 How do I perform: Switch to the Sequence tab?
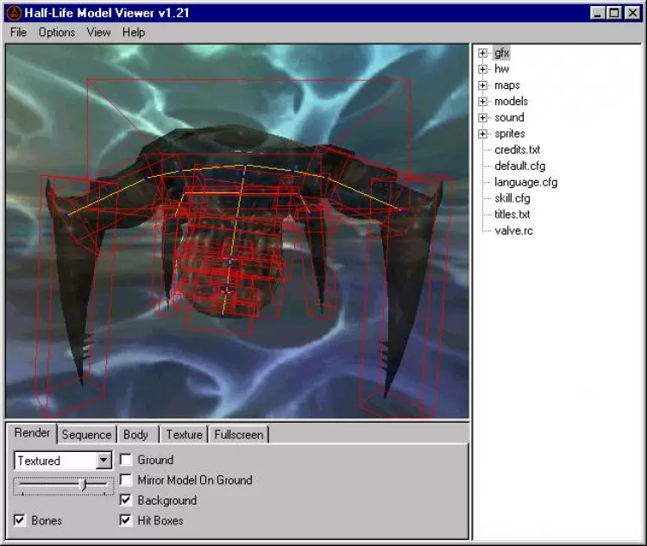pyautogui.click(x=86, y=435)
